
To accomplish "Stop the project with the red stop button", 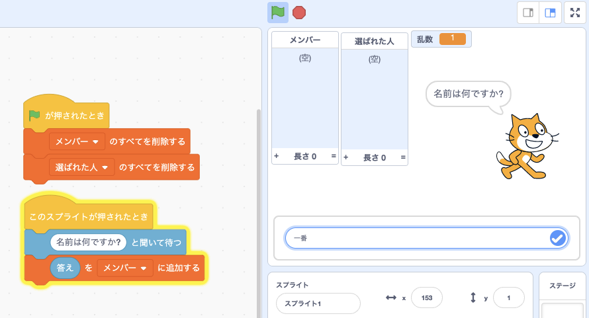I will coord(299,13).
